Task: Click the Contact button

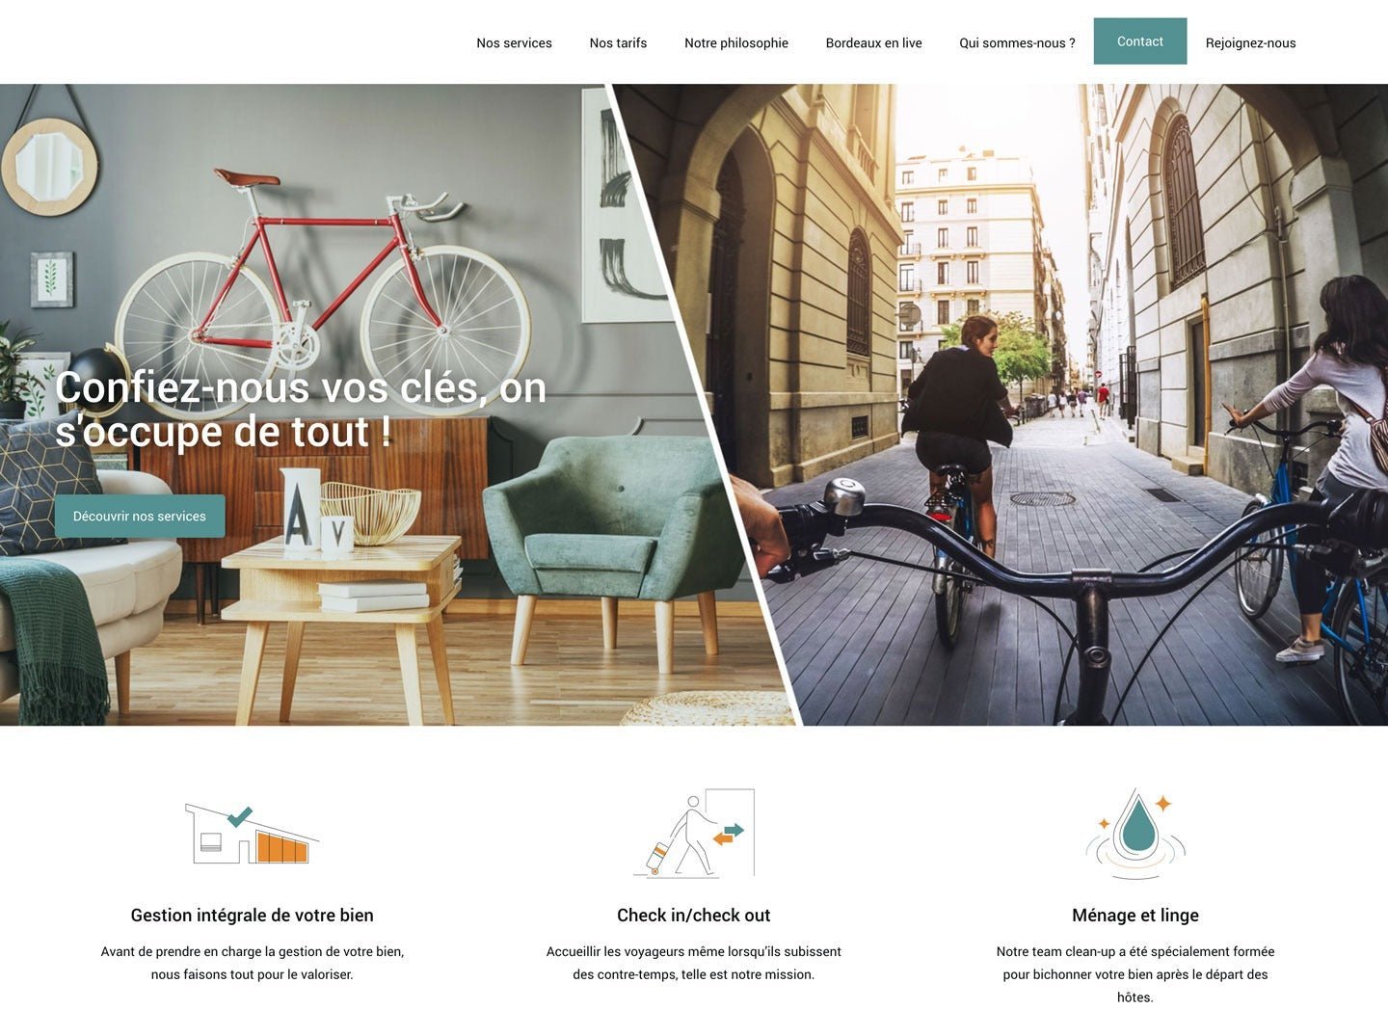Action: point(1140,41)
